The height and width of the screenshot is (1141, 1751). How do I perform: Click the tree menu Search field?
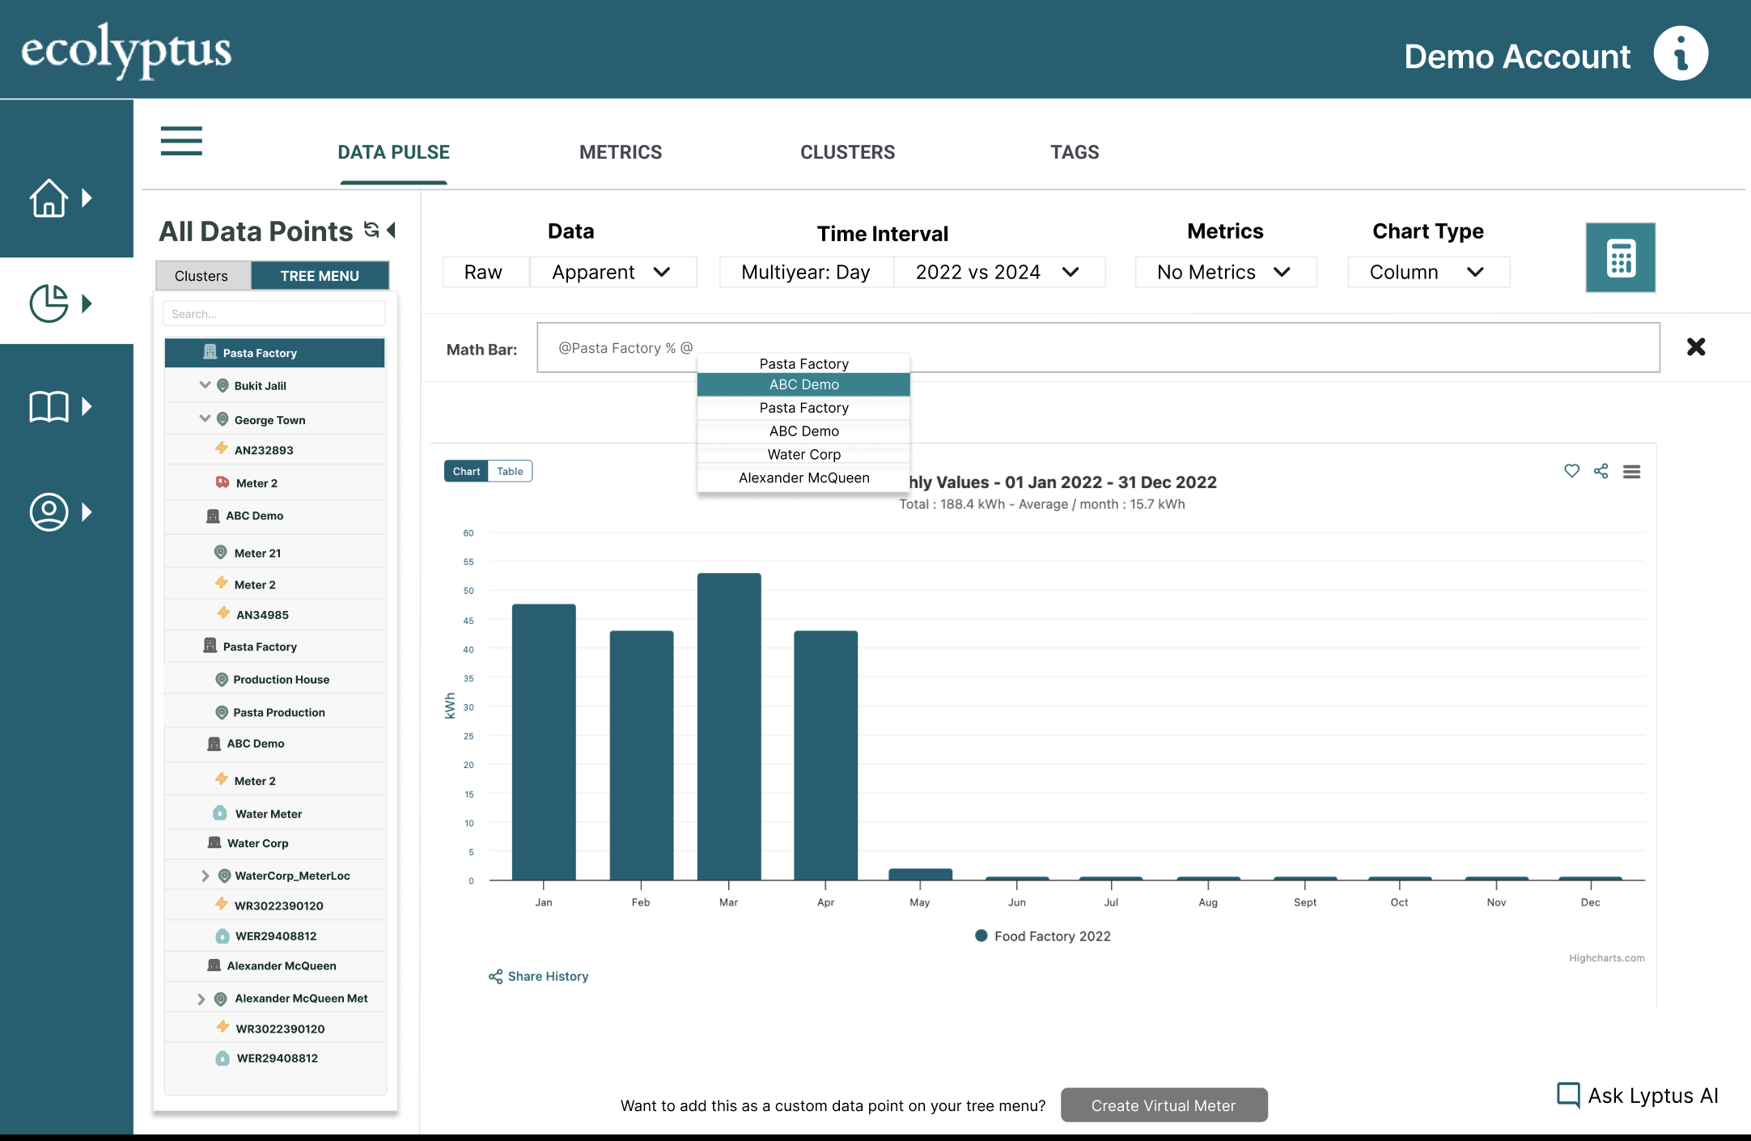point(273,314)
